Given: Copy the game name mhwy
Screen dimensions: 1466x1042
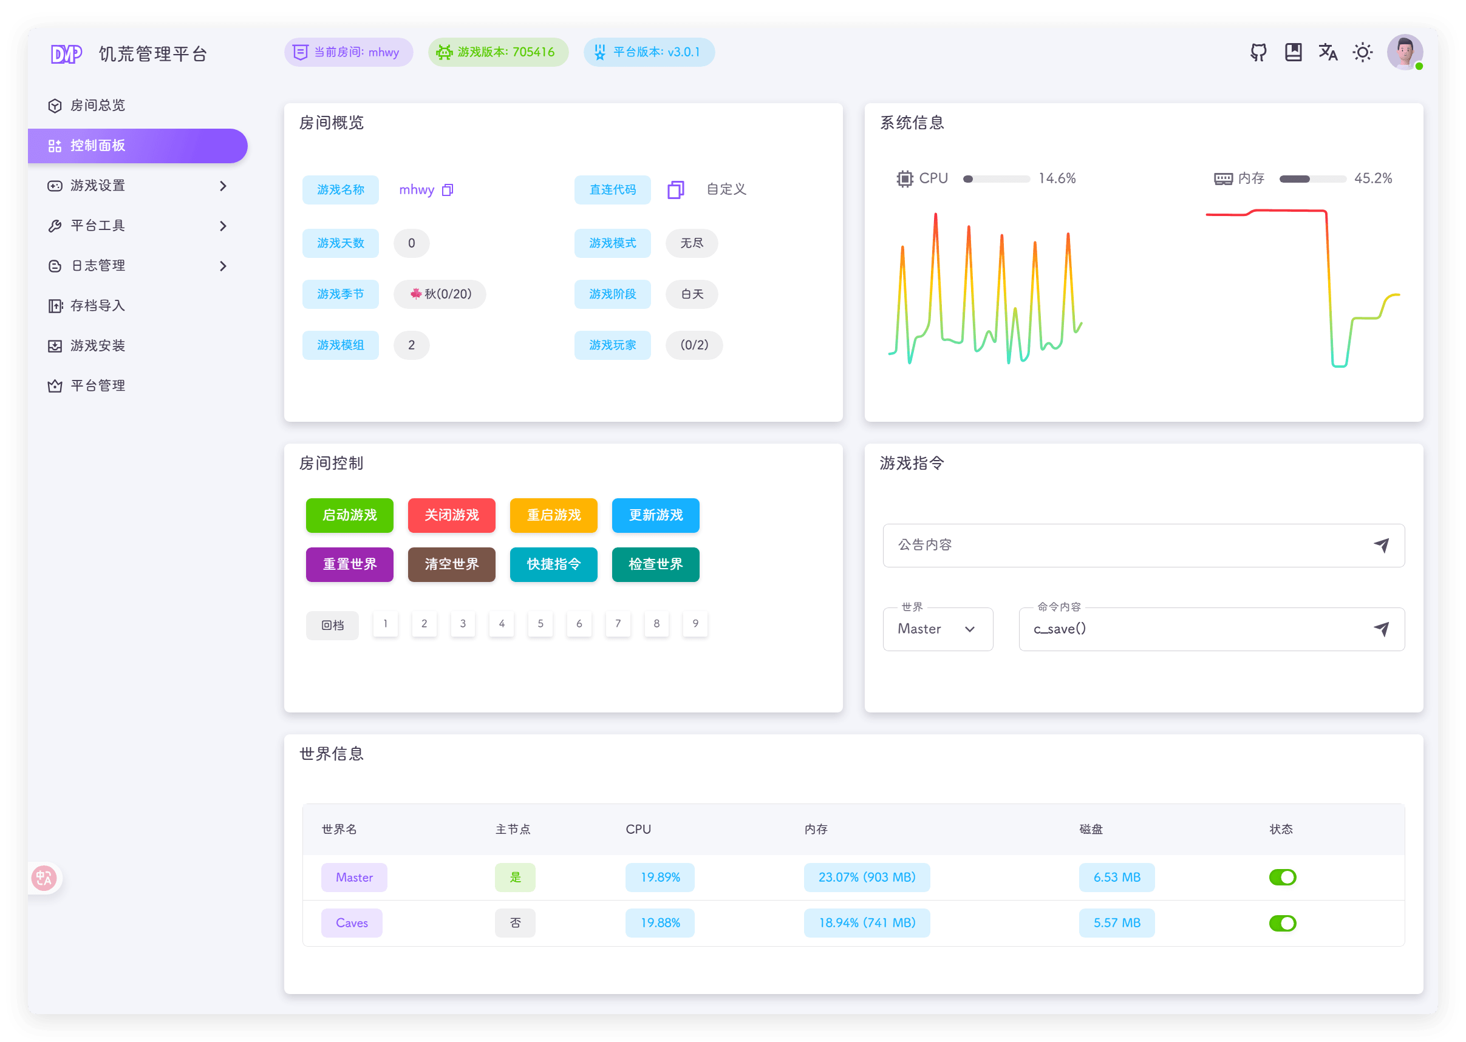Looking at the screenshot, I should click(448, 190).
